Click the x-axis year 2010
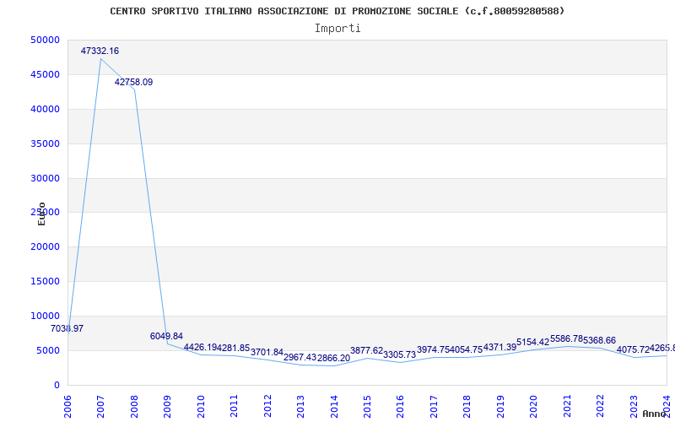675x422 pixels. tap(201, 407)
